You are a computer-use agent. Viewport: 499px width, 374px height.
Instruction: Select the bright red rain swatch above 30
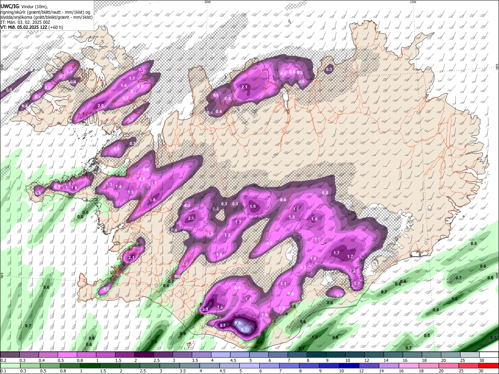click(489, 365)
